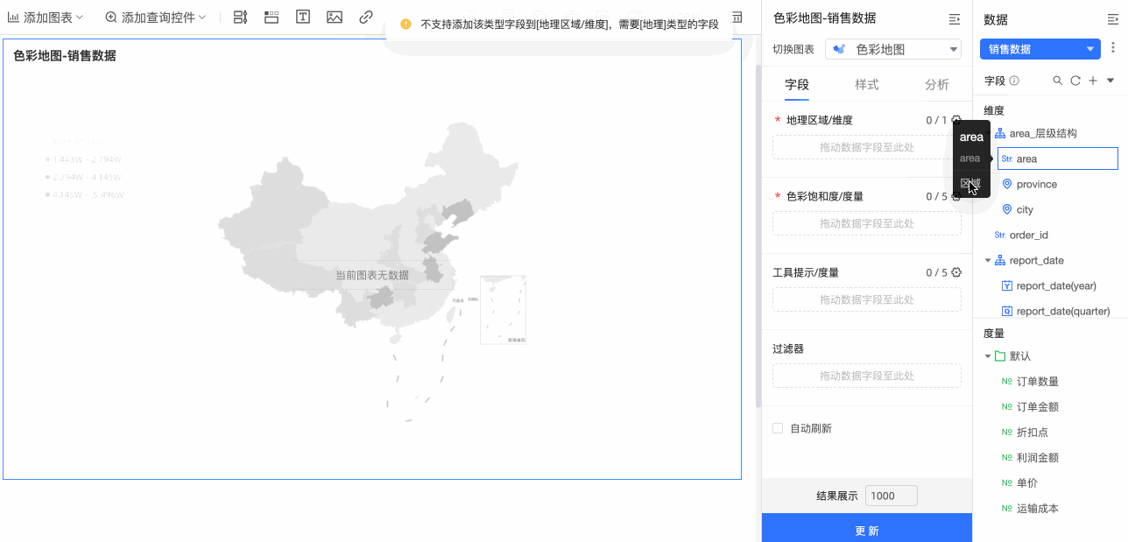Open the 切换图表 chart type dropdown
Screen dimensions: 1128x542
pos(893,49)
